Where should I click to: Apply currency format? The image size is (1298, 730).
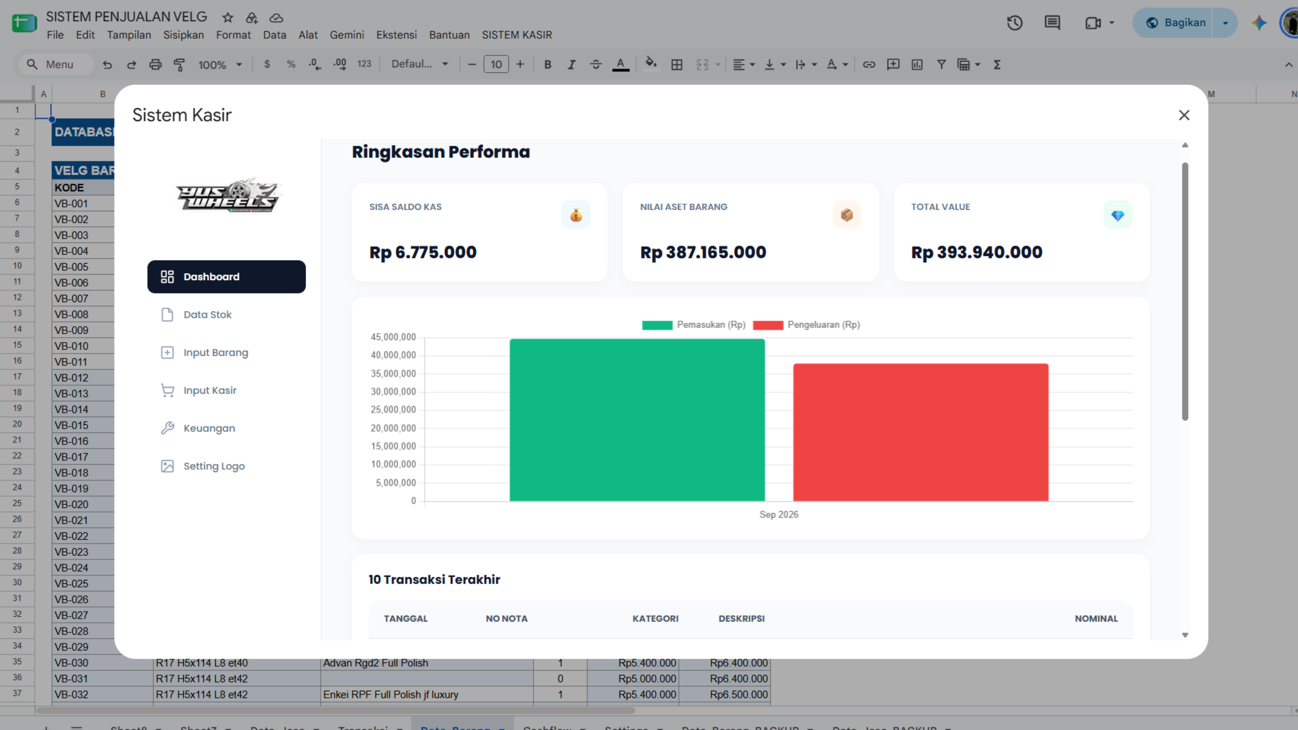(267, 65)
